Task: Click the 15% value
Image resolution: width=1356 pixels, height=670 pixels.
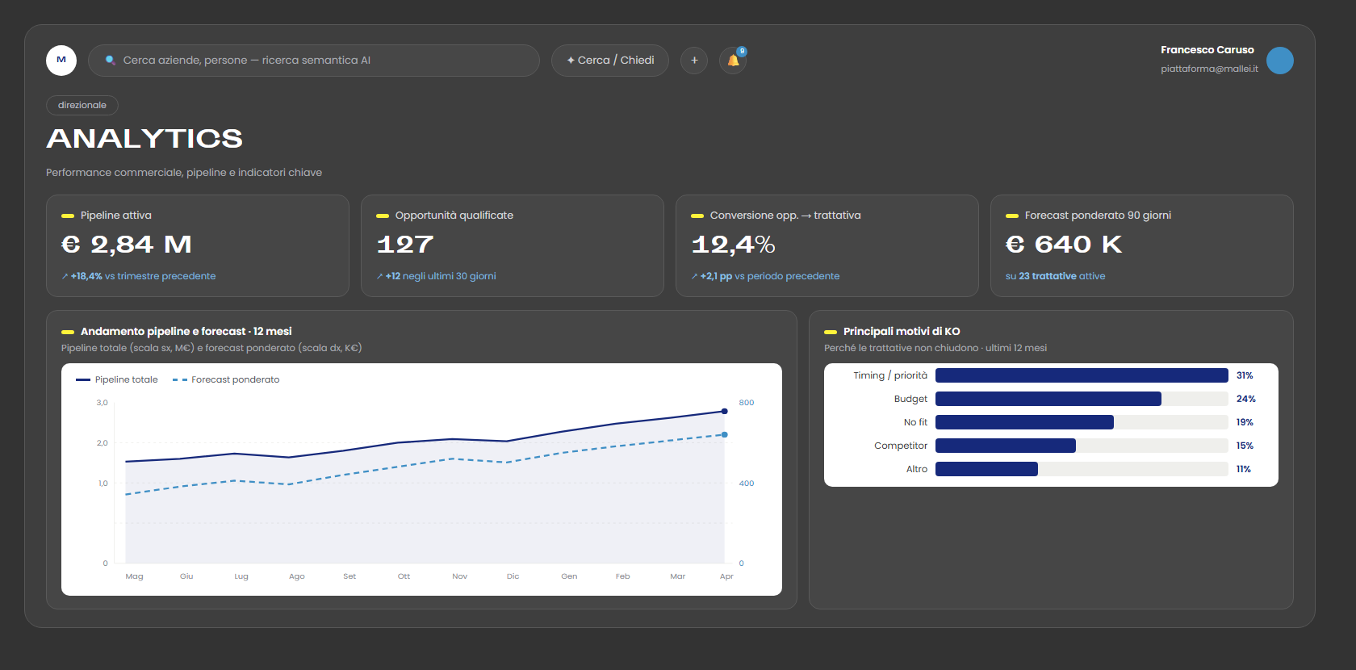Action: (1245, 446)
